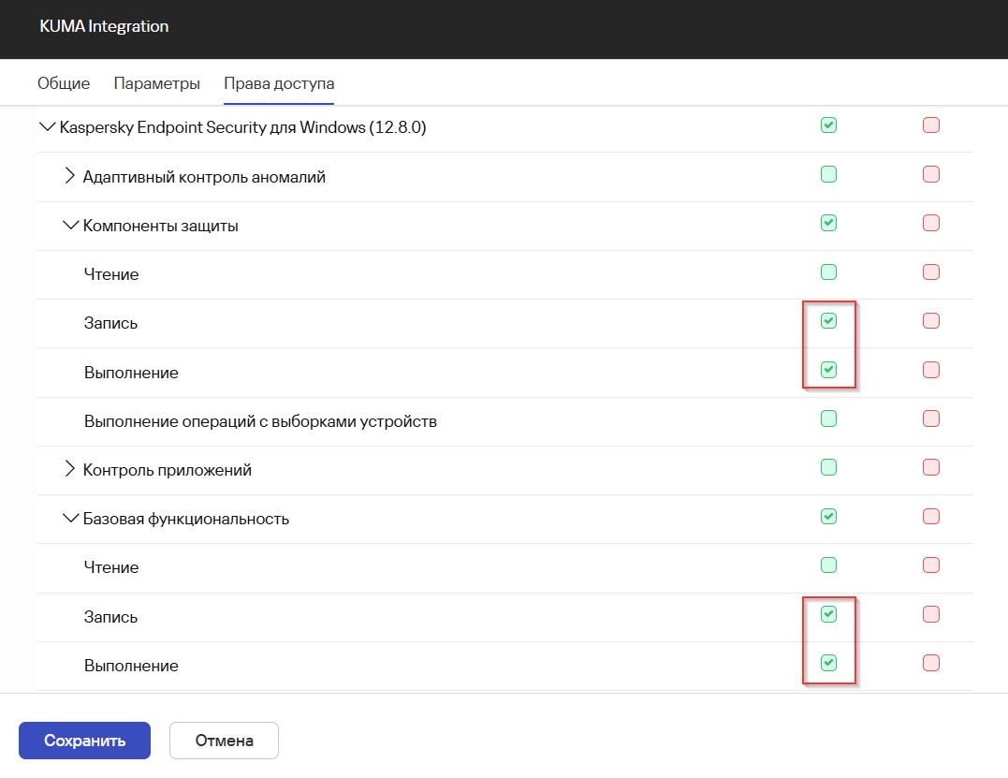Collapse the Kaspersky Endpoint Security for Windows node
The height and width of the screenshot is (778, 1008).
[47, 126]
